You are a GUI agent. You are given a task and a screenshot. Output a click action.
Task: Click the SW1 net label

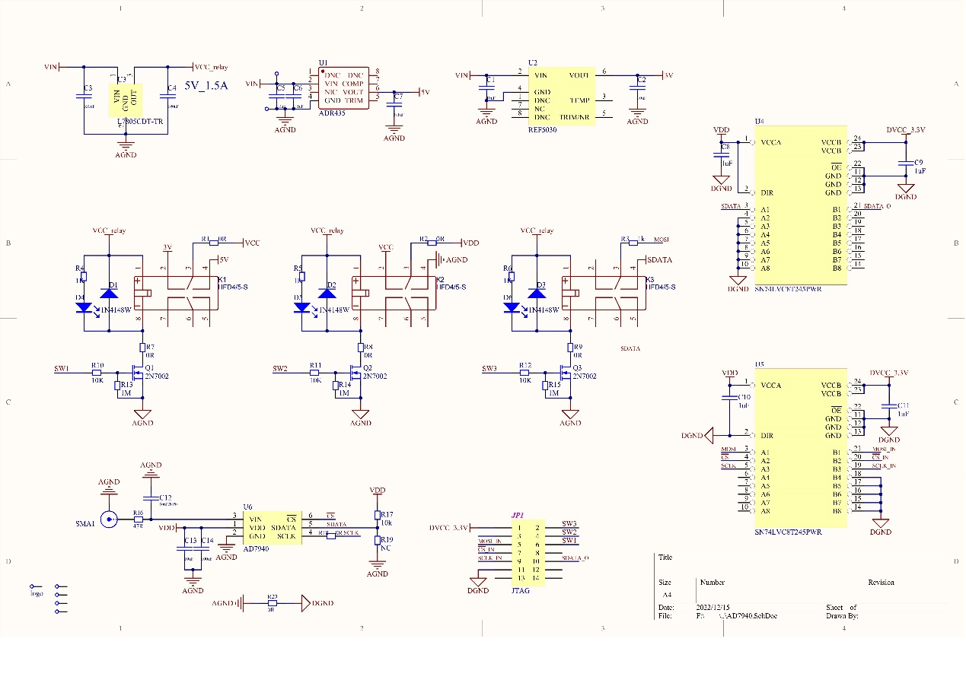(x=62, y=369)
